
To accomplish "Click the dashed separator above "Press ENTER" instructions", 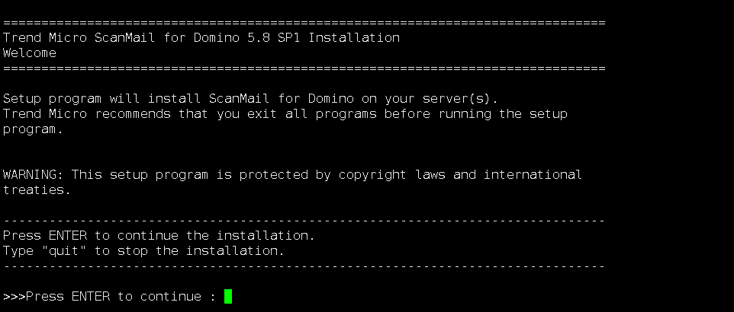I will [304, 221].
